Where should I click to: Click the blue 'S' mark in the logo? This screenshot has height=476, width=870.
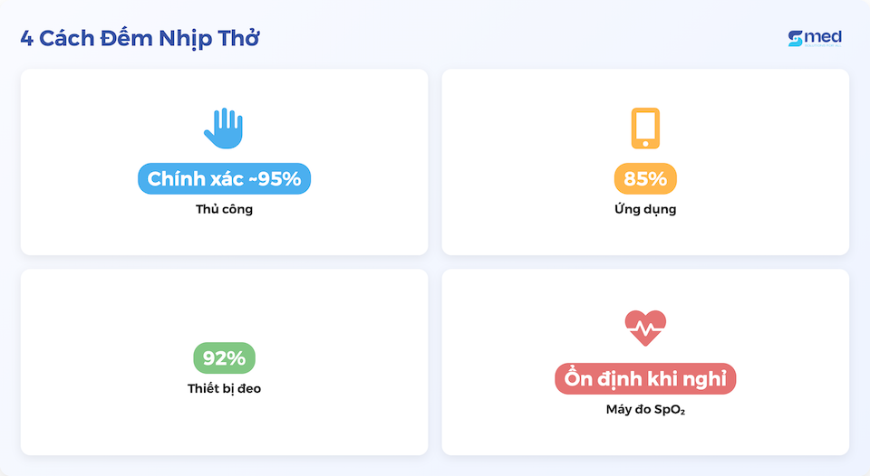(795, 38)
